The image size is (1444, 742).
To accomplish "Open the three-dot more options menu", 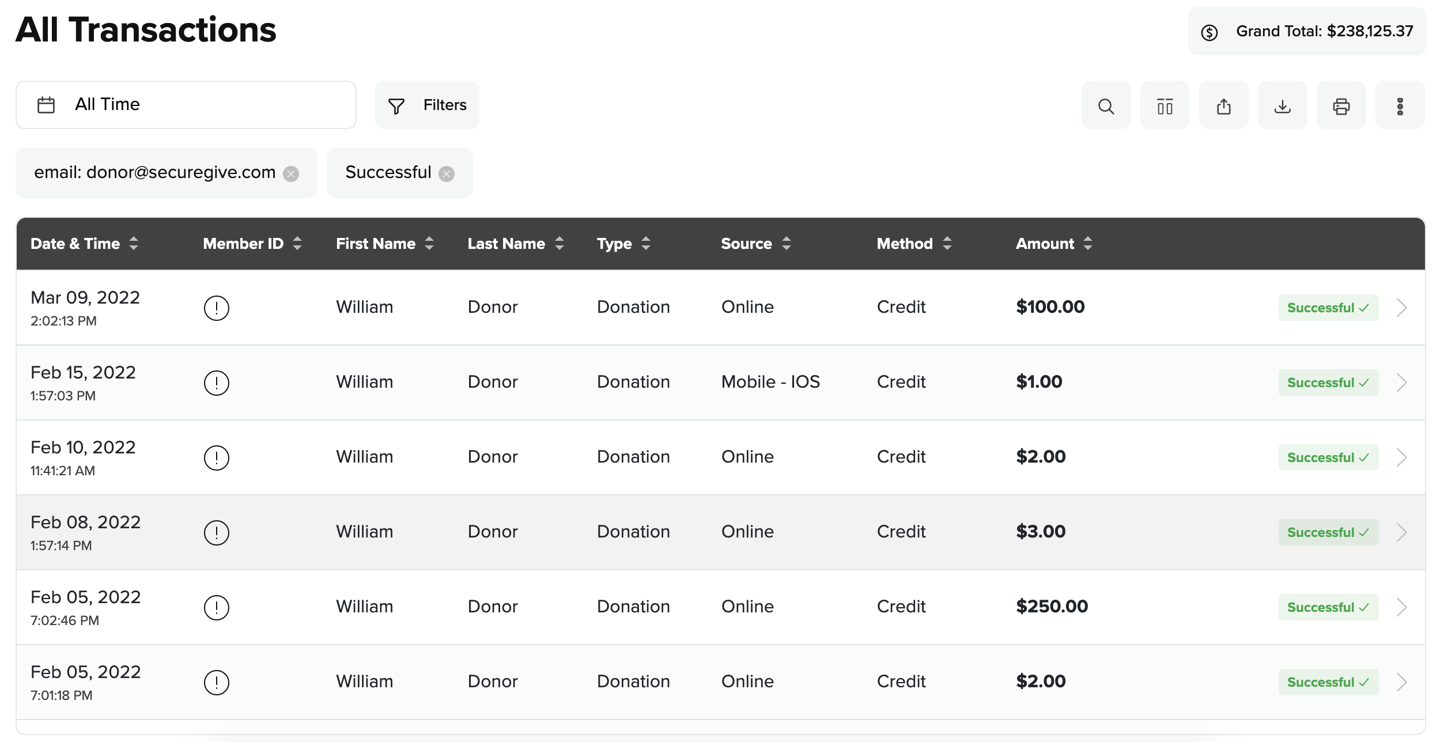I will coord(1400,106).
